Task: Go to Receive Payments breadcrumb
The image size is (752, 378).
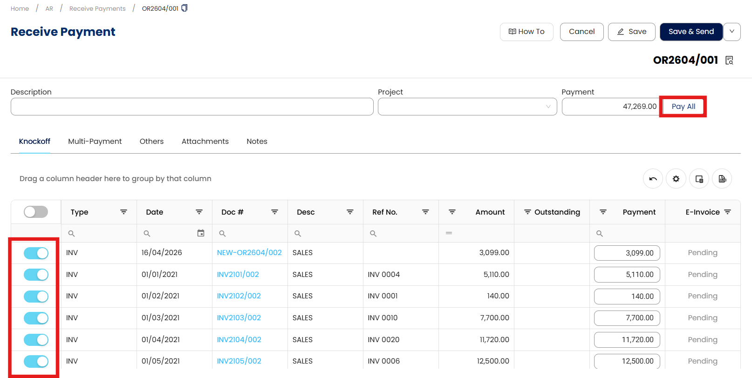Action: click(97, 8)
